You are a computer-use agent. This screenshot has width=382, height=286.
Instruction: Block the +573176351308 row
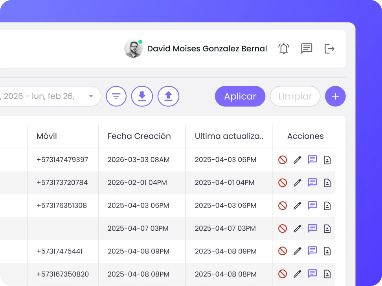[283, 206]
